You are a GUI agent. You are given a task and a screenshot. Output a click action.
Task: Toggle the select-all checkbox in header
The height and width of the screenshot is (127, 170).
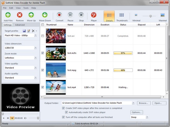click(43, 25)
